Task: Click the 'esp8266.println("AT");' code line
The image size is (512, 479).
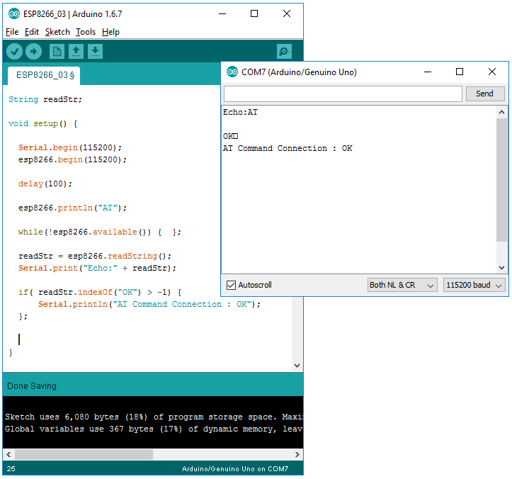Action: click(x=72, y=208)
